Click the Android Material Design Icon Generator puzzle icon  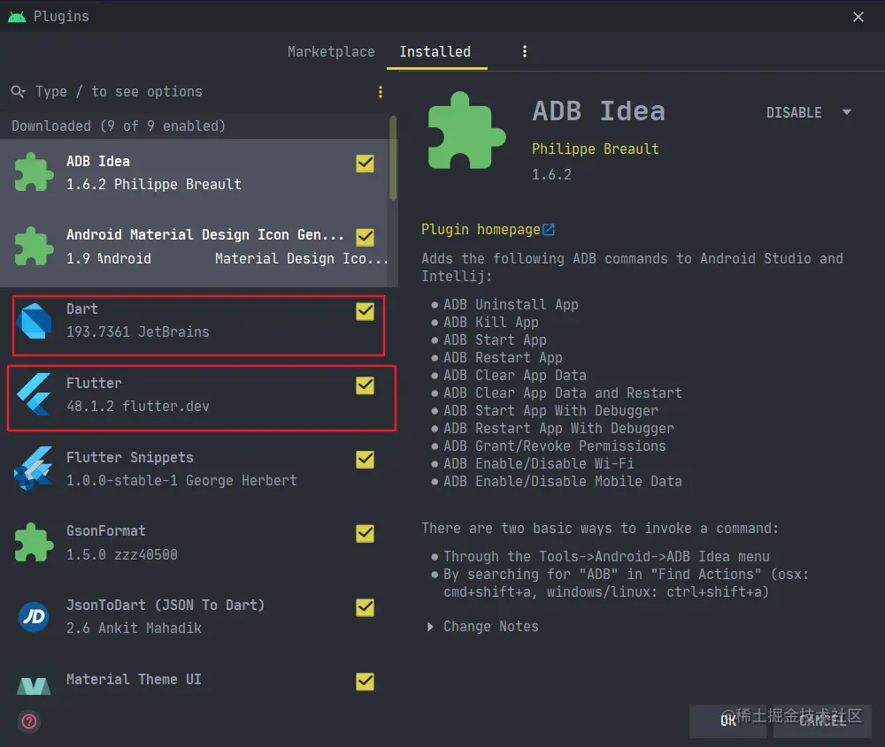[34, 247]
